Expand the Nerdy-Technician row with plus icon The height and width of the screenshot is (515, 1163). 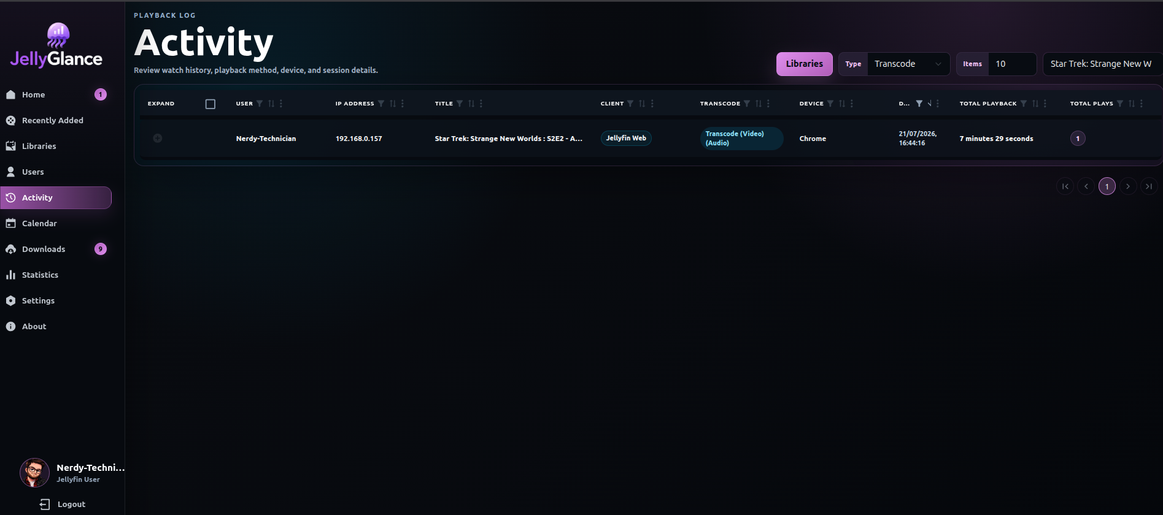pyautogui.click(x=158, y=138)
